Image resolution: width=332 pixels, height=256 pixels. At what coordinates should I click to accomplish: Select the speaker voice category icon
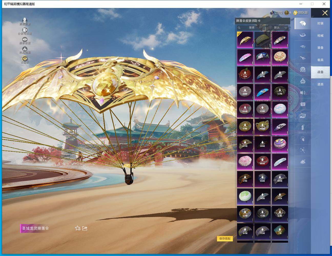(303, 93)
